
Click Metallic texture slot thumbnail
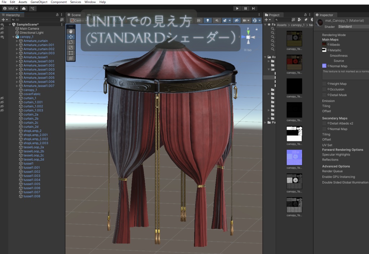[324, 50]
